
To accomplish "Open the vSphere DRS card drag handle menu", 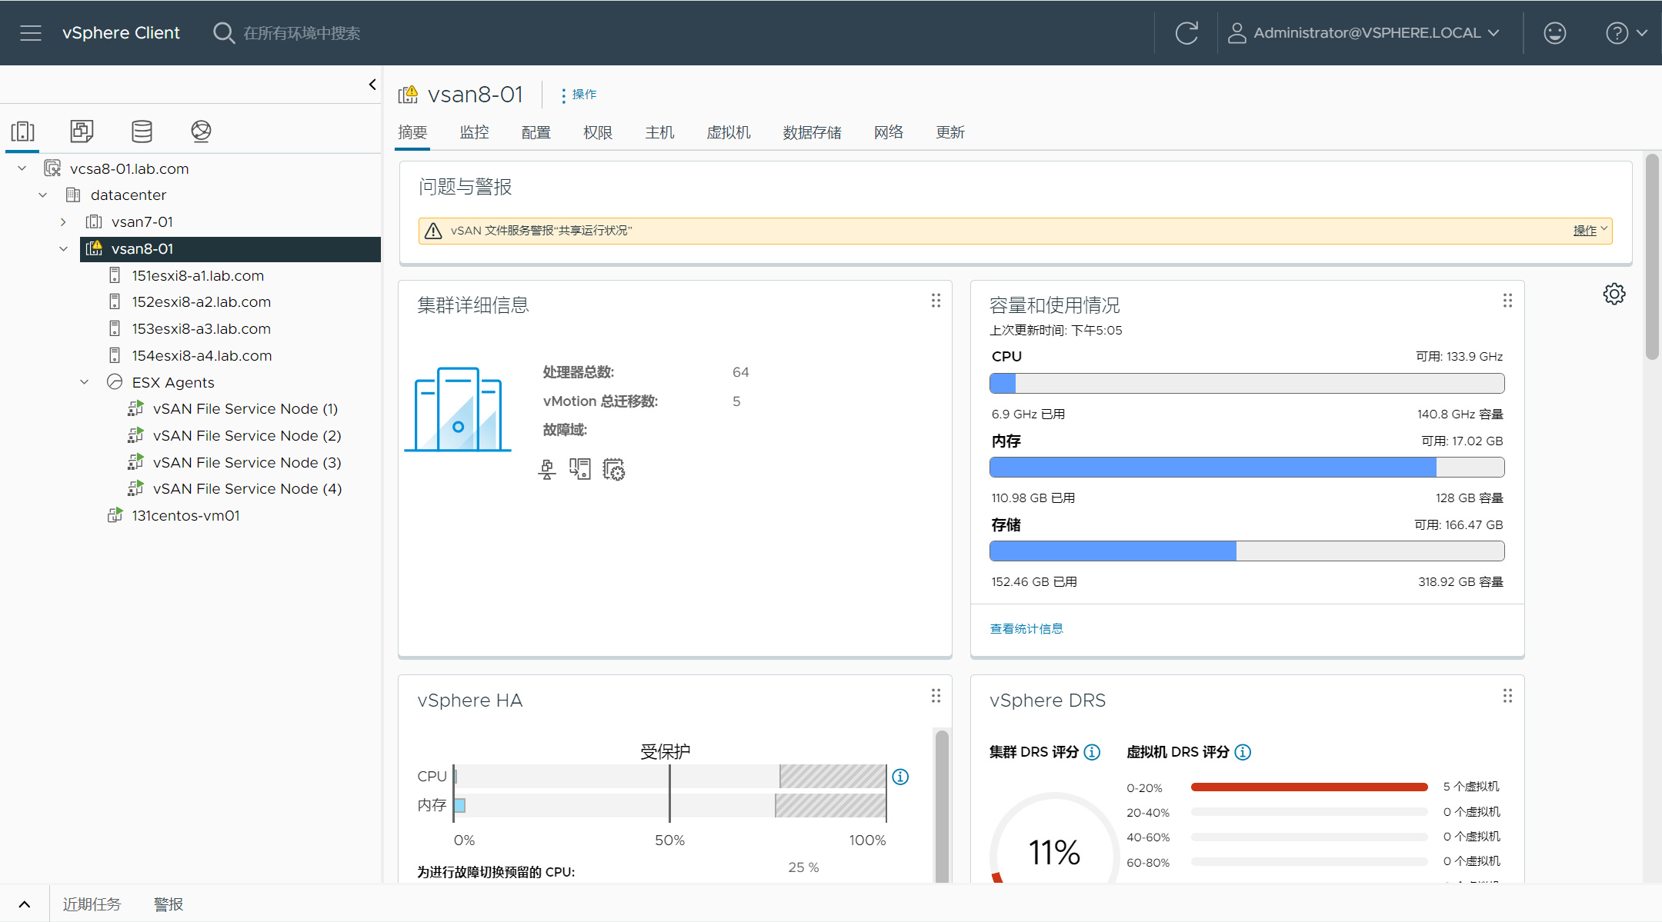I will tap(1507, 696).
